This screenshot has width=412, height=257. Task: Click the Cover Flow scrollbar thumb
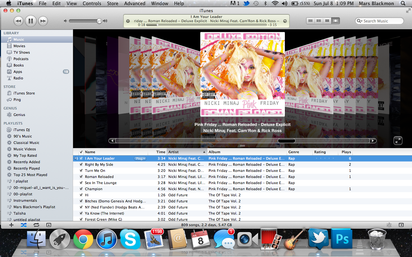pos(286,140)
